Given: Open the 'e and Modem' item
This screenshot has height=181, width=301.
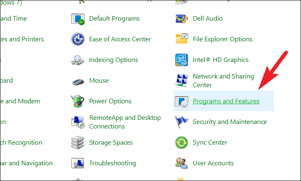Looking at the screenshot, I should [x=20, y=101].
